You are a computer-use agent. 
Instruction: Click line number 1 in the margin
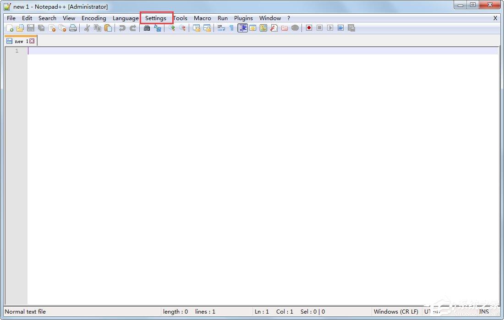click(x=16, y=51)
